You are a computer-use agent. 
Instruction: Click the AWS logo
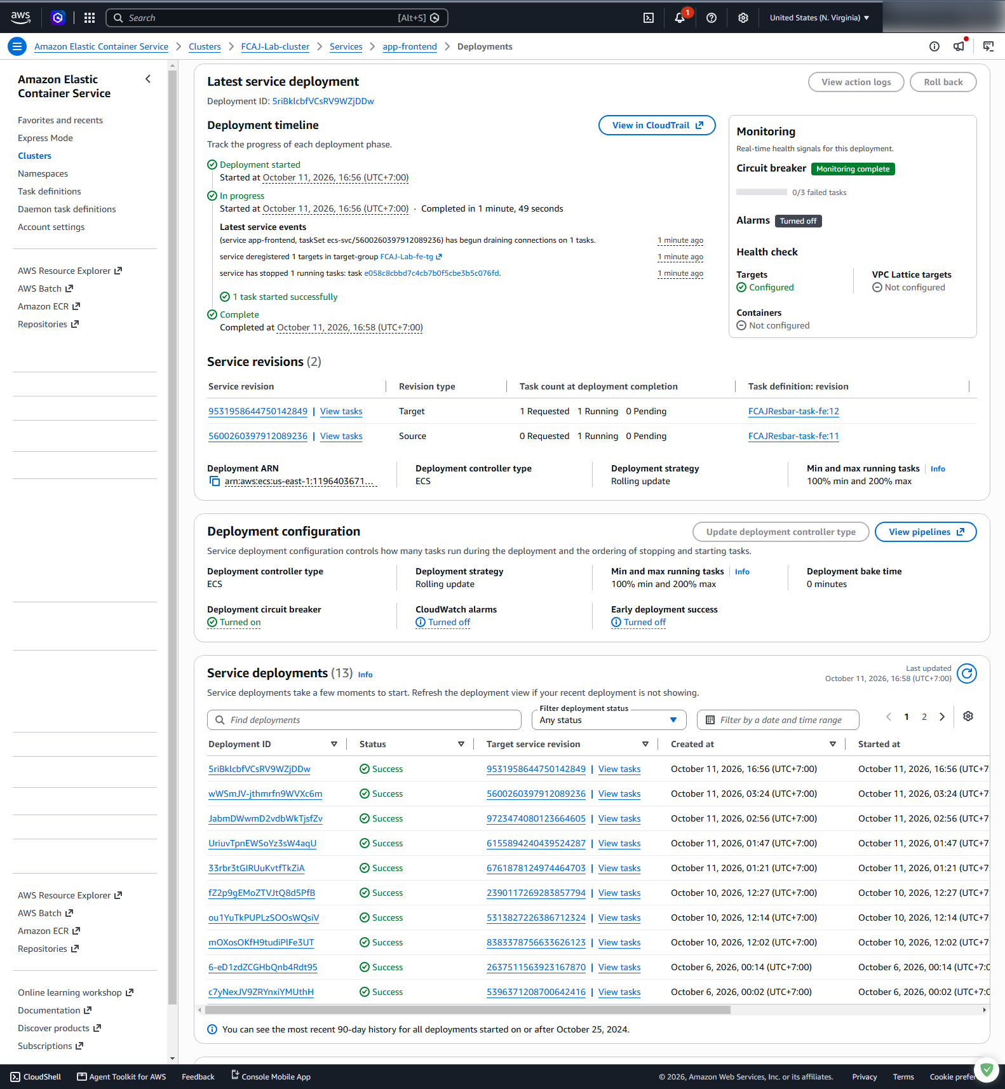click(x=20, y=18)
